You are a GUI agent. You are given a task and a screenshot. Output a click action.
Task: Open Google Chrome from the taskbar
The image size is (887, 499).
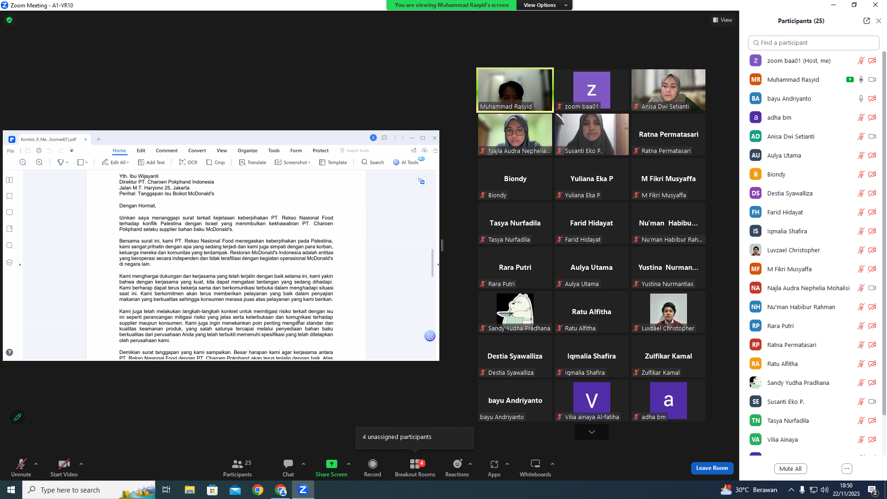pos(258,490)
